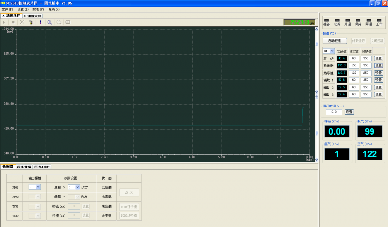Select the zoom in magnifier tool
388x227 pixels.
click(x=49, y=22)
